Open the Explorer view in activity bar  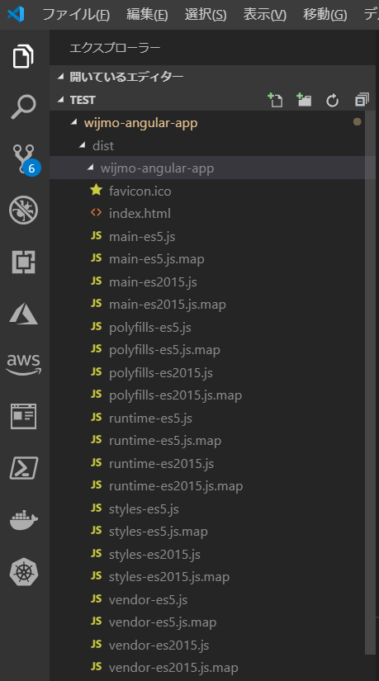(x=23, y=56)
